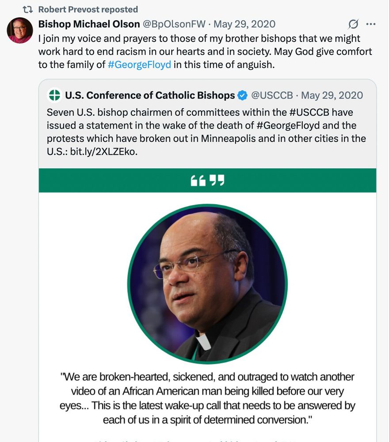389x442 pixels.
Task: Click the Grok slashed-circle icon
Action: click(x=353, y=24)
